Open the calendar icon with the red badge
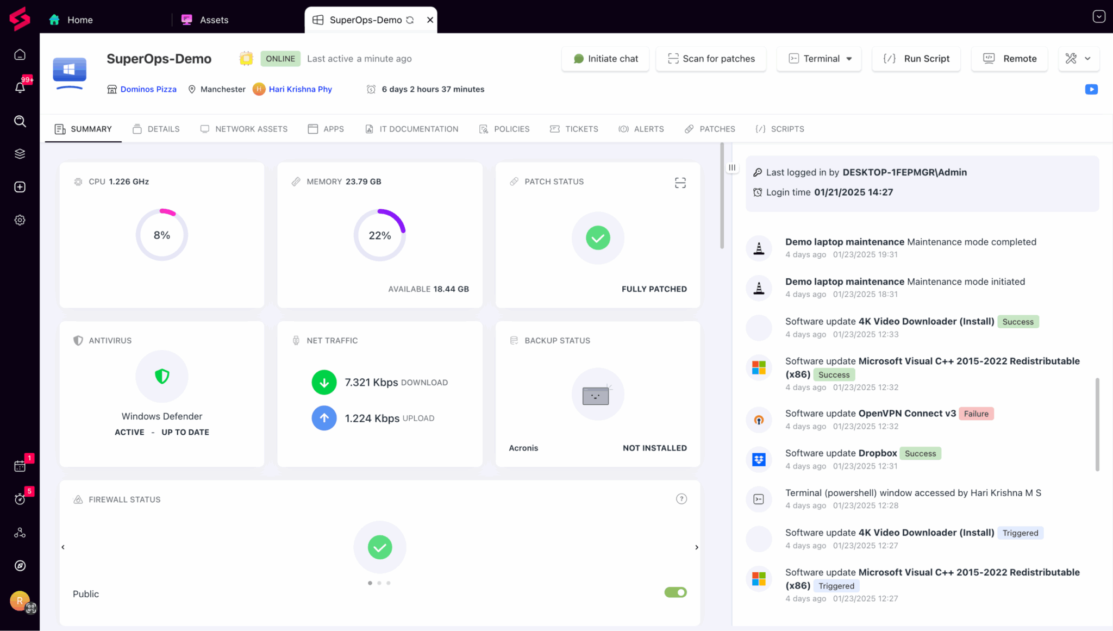1113x631 pixels. click(x=20, y=465)
